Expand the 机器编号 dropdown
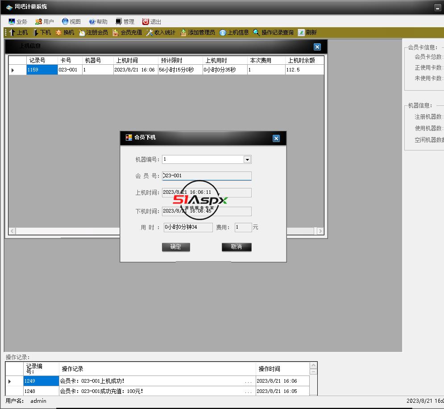Viewport: 444px width, 409px height. (247, 159)
